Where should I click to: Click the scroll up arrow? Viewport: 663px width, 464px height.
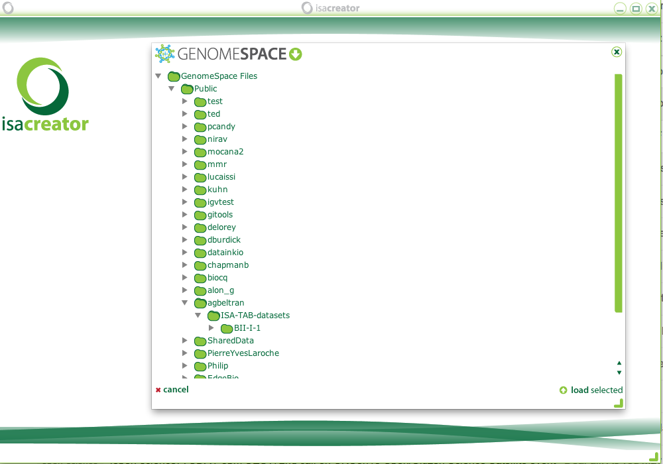(619, 363)
